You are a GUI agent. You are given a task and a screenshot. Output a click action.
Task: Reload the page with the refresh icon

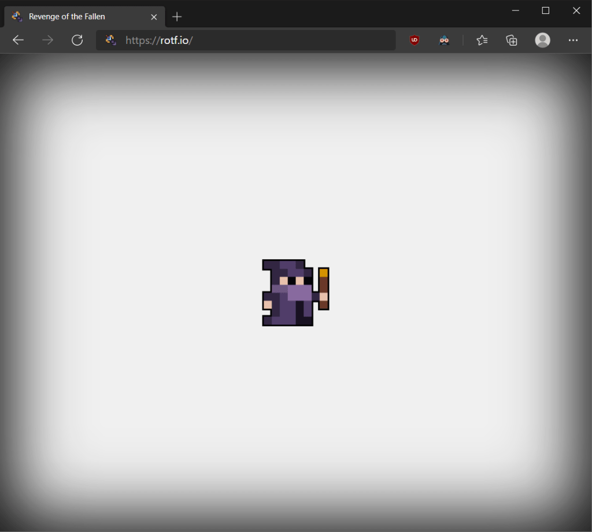pyautogui.click(x=77, y=40)
